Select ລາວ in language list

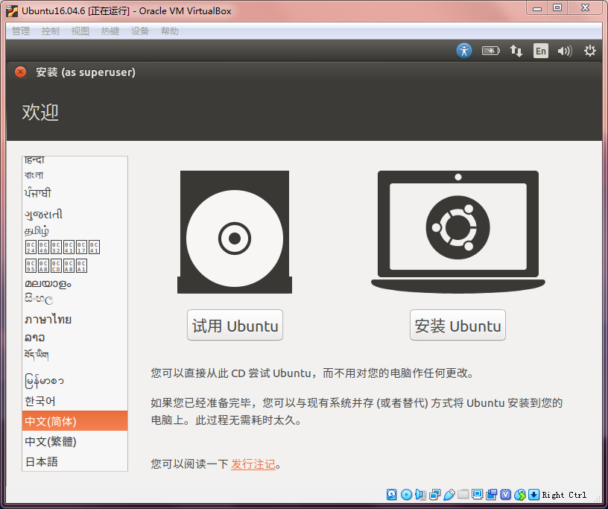pos(75,338)
